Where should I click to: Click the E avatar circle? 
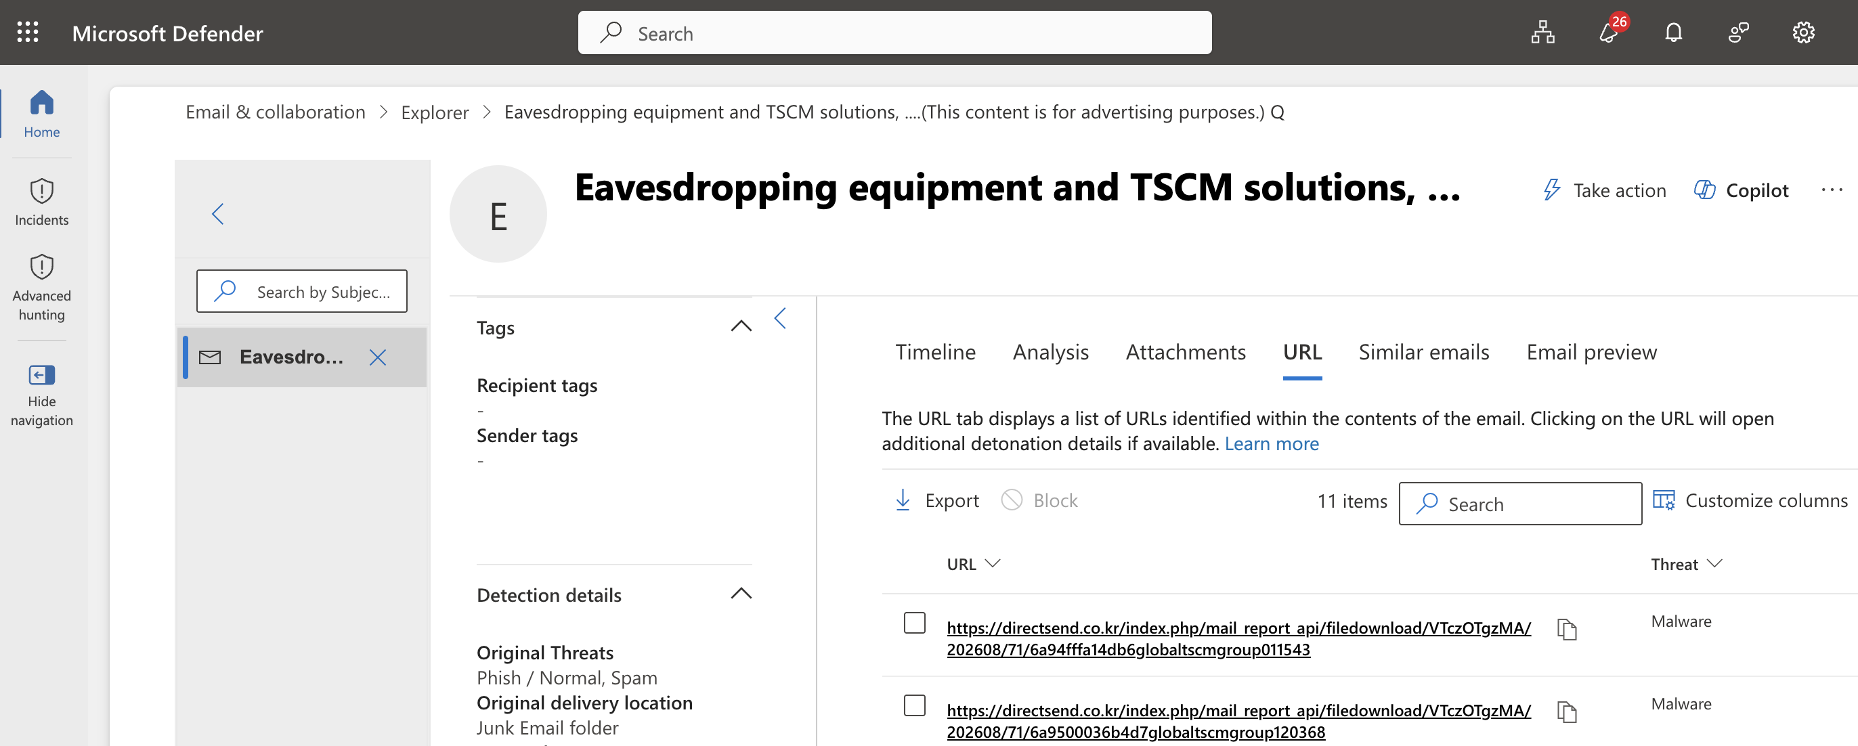(498, 214)
